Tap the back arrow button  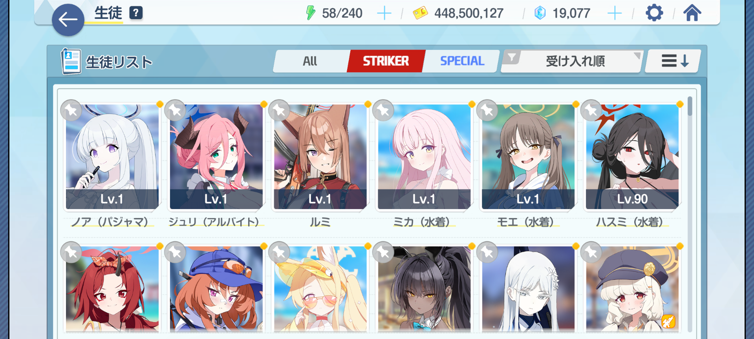coord(68,20)
